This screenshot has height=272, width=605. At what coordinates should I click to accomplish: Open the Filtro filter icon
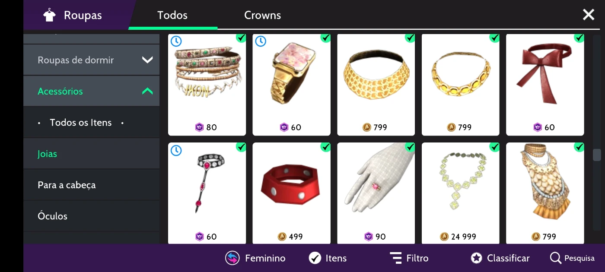[396, 258]
